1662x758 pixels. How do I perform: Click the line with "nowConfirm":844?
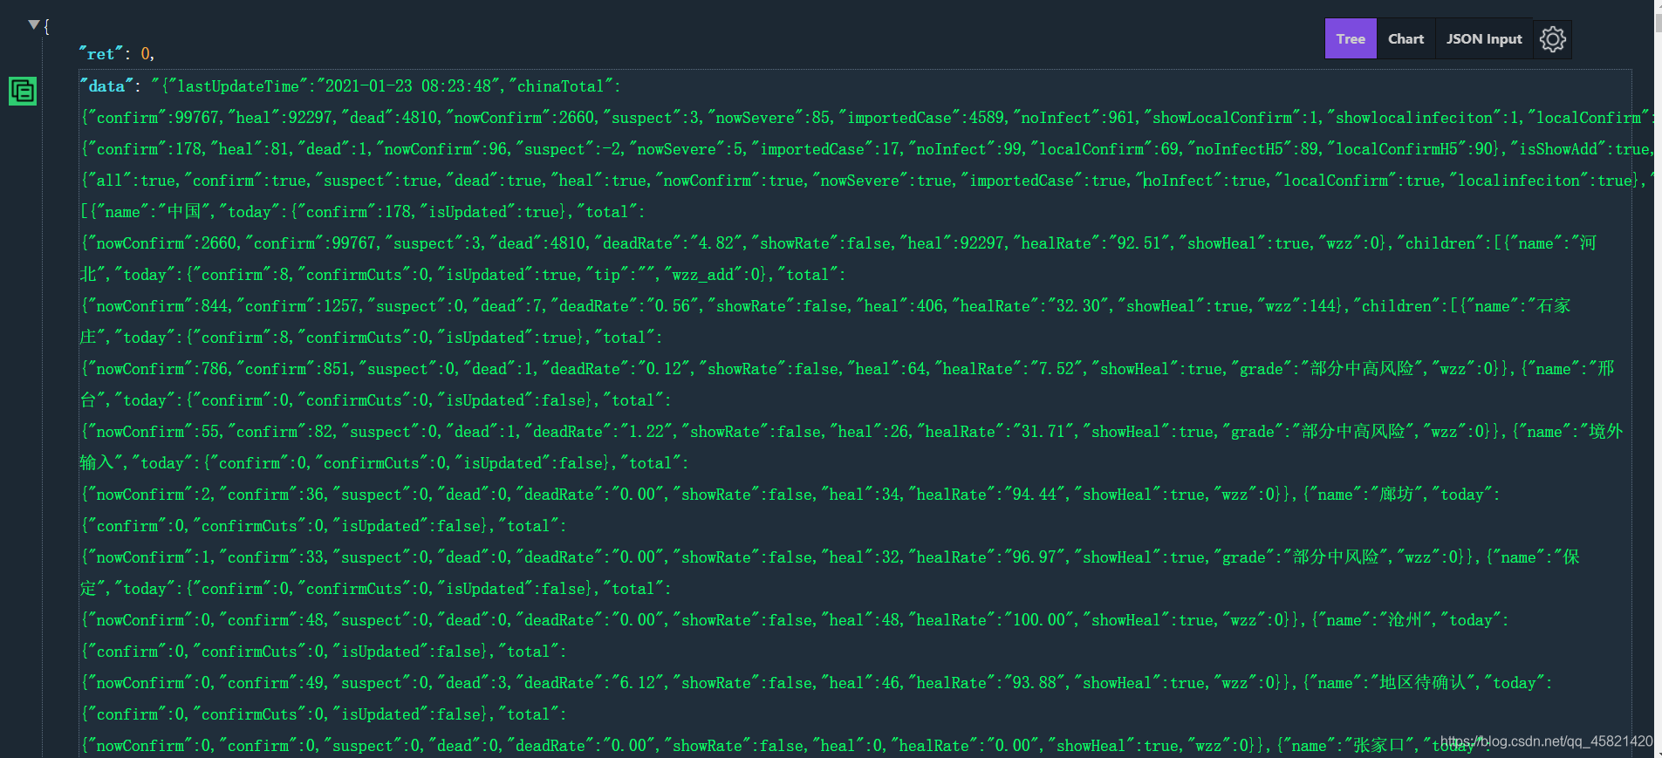point(825,306)
